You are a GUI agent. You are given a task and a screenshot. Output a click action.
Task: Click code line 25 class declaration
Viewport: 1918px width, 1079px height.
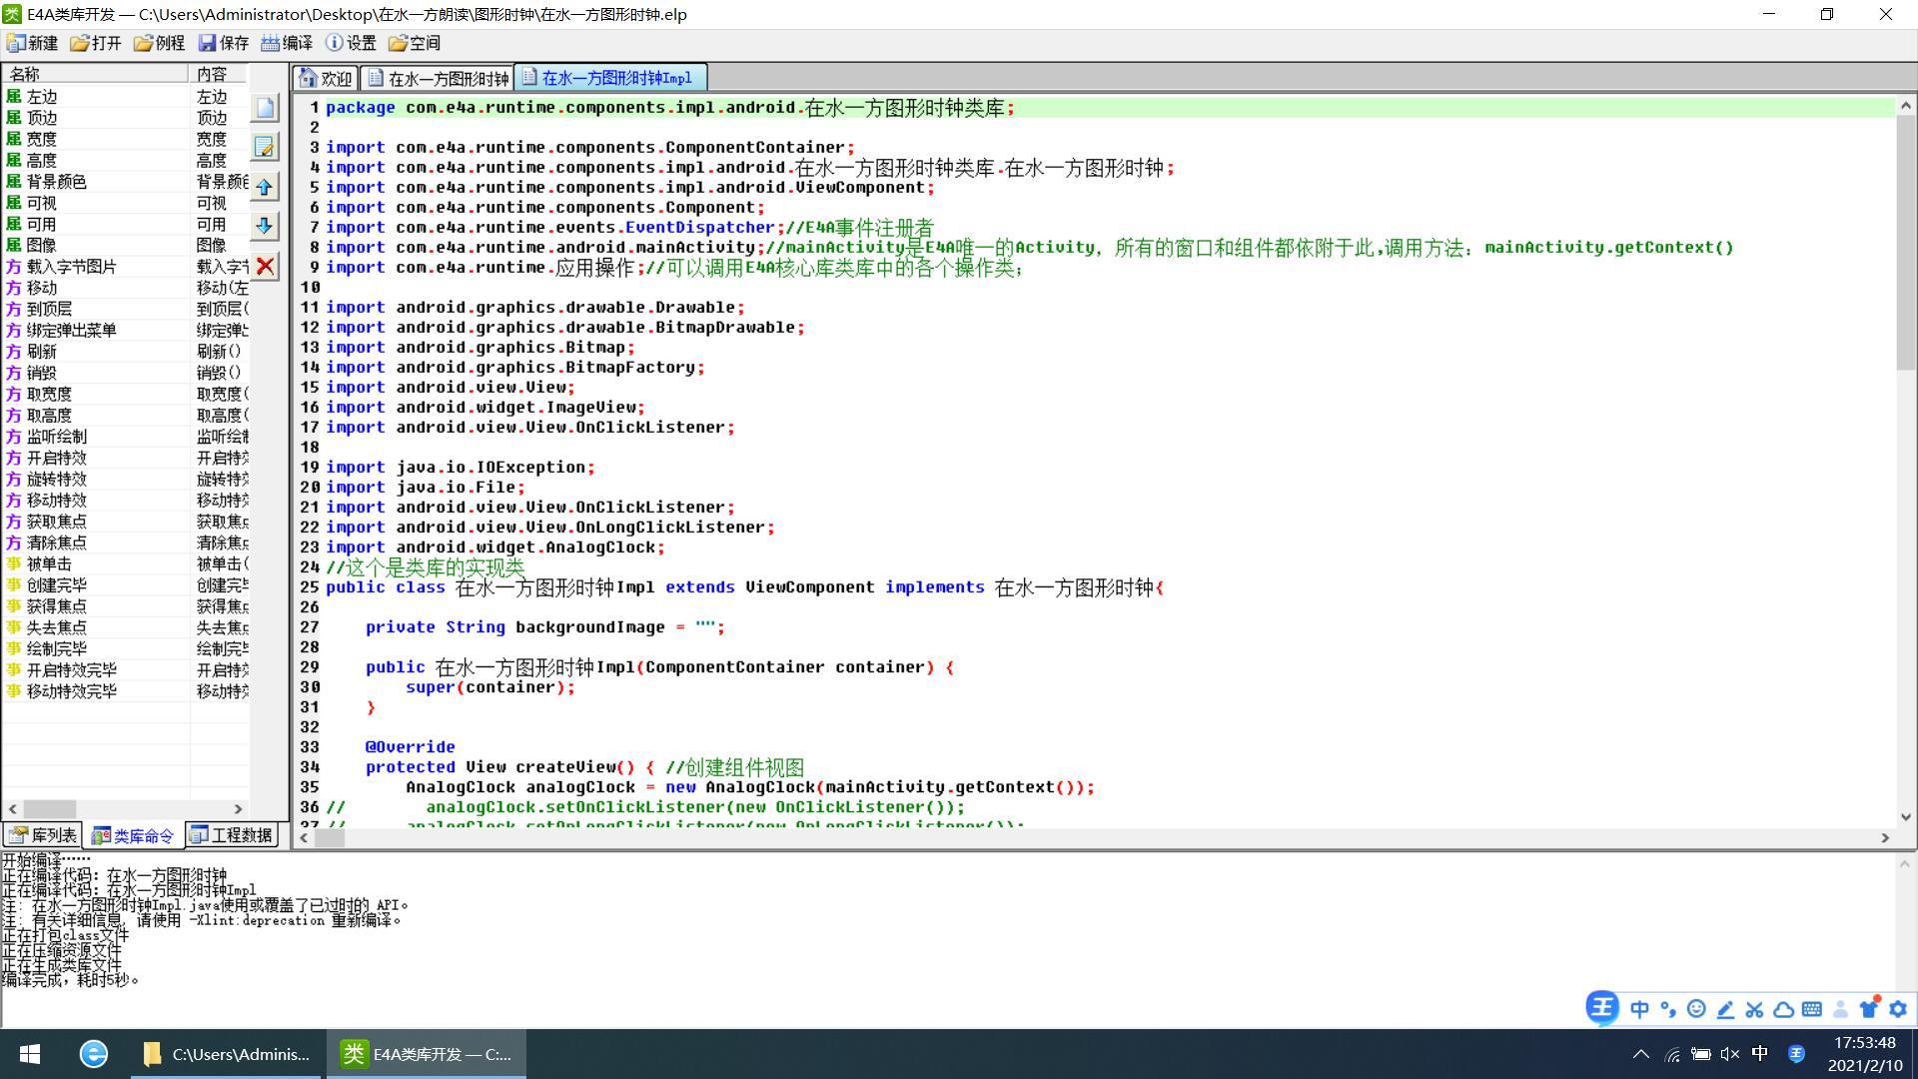click(x=744, y=587)
